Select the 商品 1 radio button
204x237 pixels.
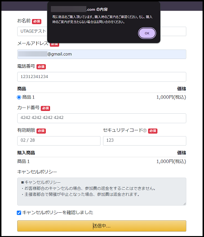pyautogui.click(x=19, y=97)
